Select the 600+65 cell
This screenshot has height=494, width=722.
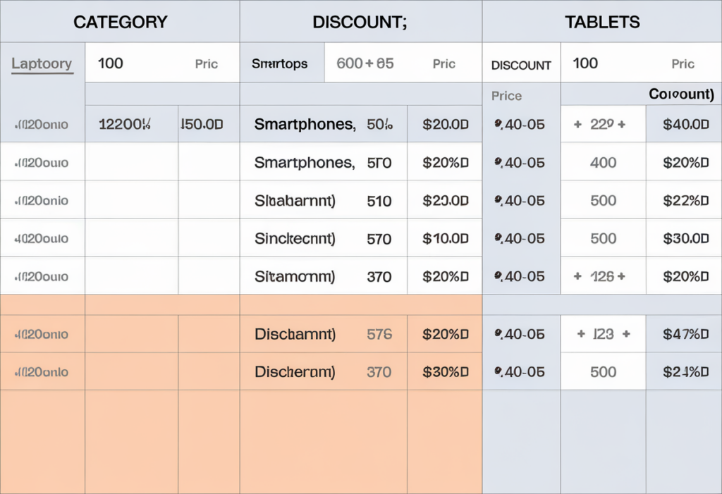[365, 63]
